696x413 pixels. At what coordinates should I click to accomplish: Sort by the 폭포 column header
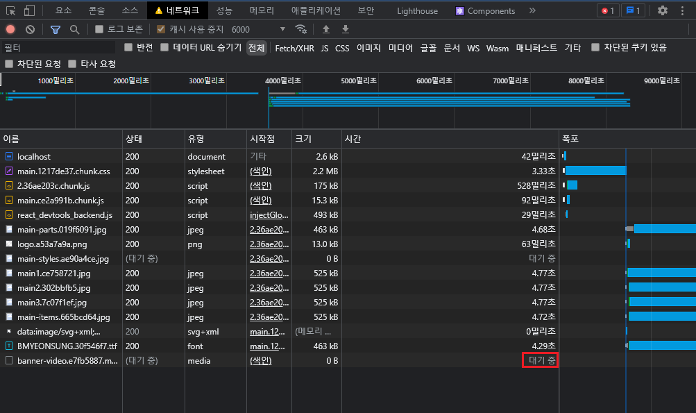click(x=627, y=139)
